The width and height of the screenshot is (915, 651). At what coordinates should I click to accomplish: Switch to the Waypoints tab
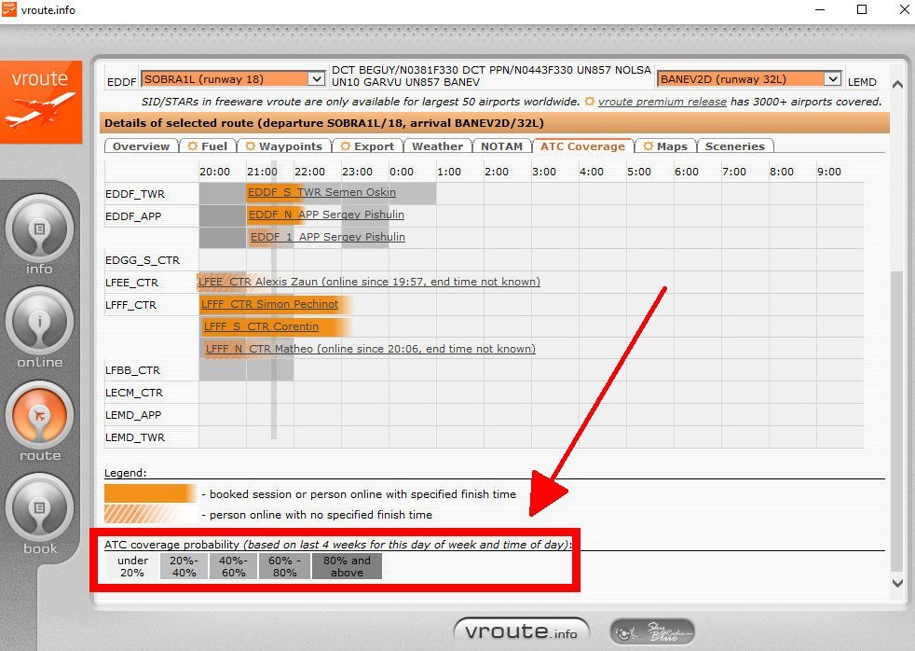pyautogui.click(x=283, y=146)
